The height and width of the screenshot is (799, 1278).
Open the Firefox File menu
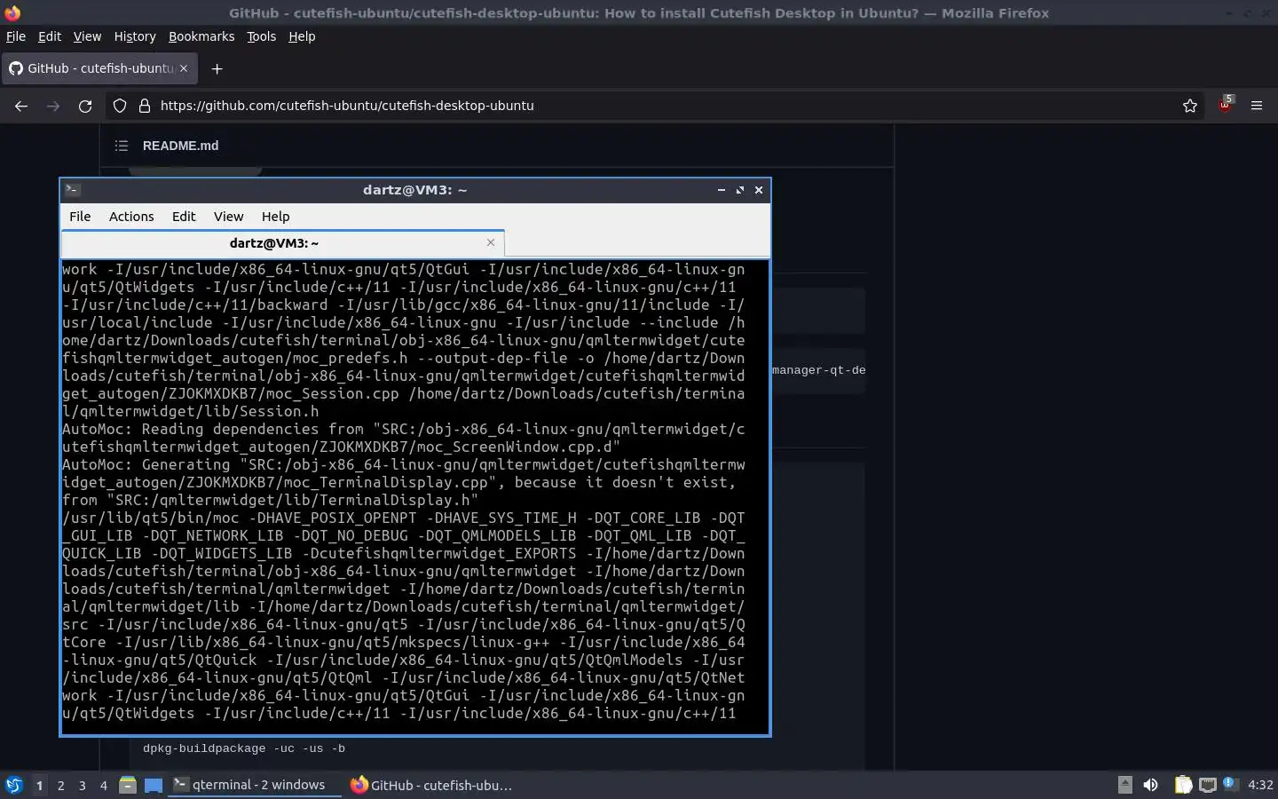16,36
